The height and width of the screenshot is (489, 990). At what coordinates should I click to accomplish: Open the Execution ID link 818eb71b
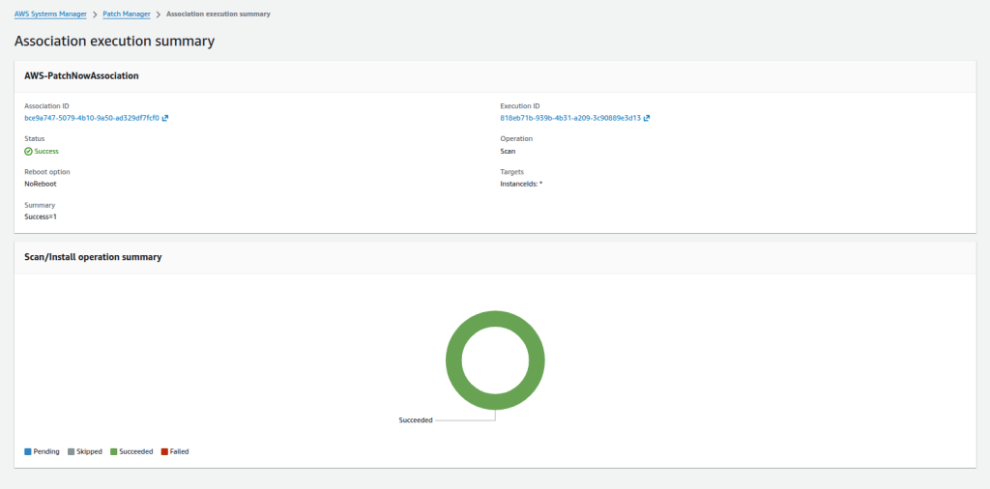click(x=570, y=117)
